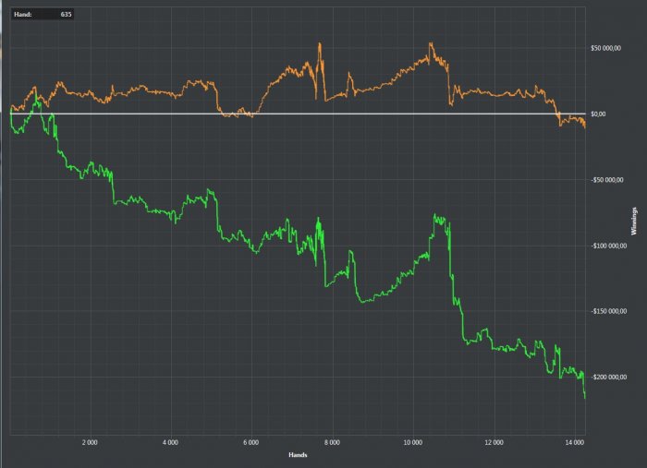
Task: Click the -$150 000,00 axis label
Action: (x=608, y=311)
